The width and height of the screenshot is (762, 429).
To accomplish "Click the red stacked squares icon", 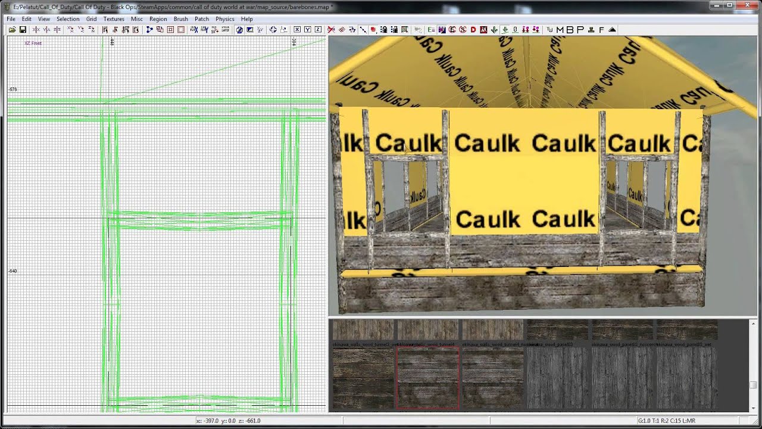I will click(373, 29).
